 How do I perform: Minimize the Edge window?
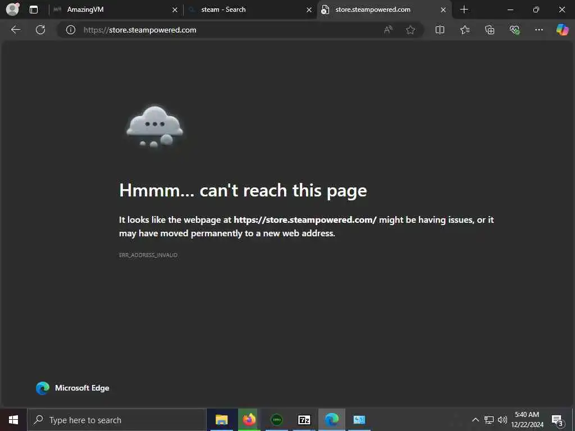[510, 10]
